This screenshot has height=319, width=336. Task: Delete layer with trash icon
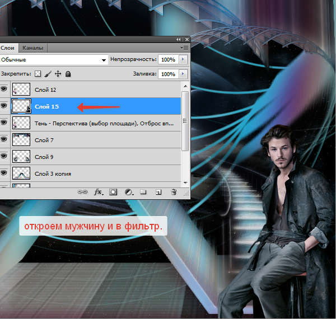174,192
